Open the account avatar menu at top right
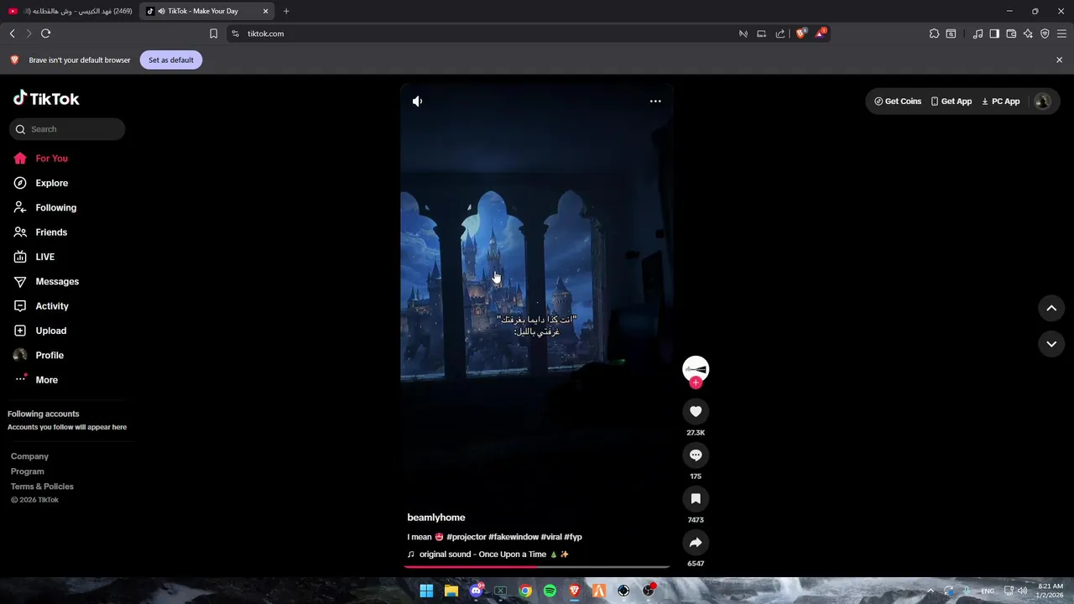Viewport: 1074px width, 604px height. pyautogui.click(x=1043, y=102)
